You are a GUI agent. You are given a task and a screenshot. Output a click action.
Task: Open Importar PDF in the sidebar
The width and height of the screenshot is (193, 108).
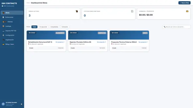coord(12,31)
